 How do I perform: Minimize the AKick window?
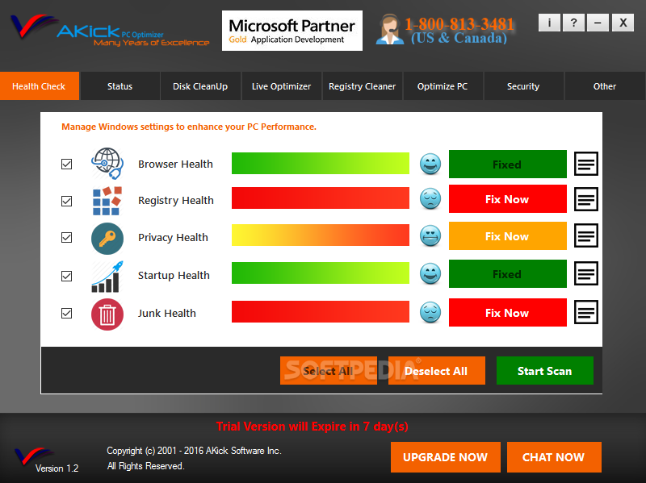pos(598,23)
